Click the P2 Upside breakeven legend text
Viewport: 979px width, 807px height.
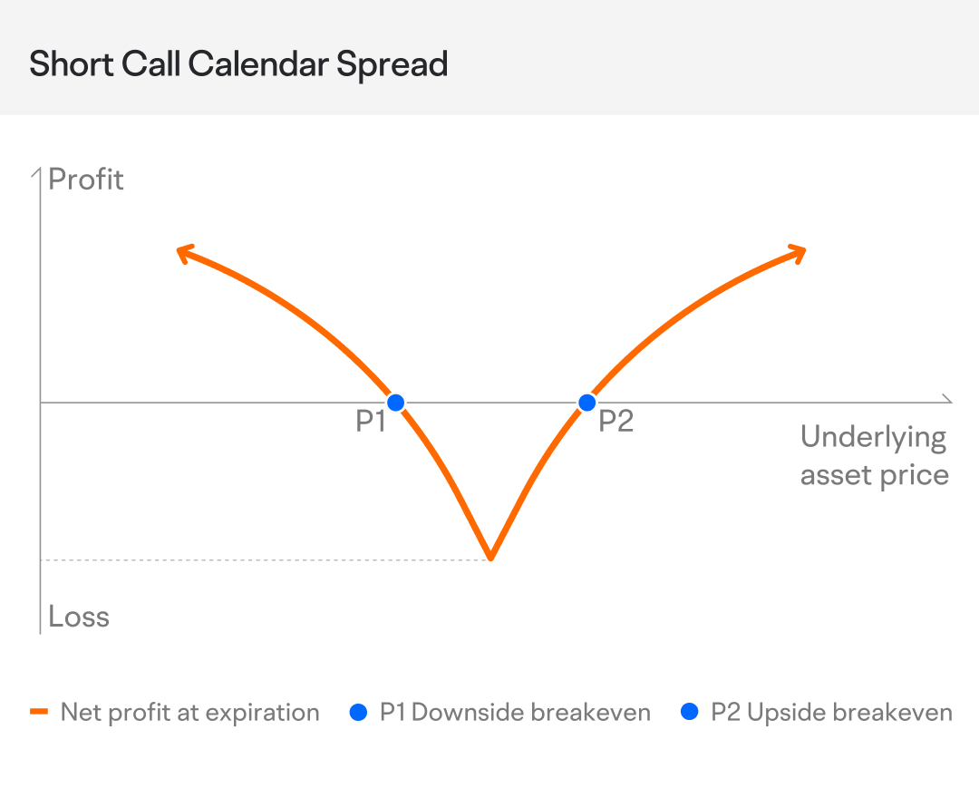[x=831, y=713]
